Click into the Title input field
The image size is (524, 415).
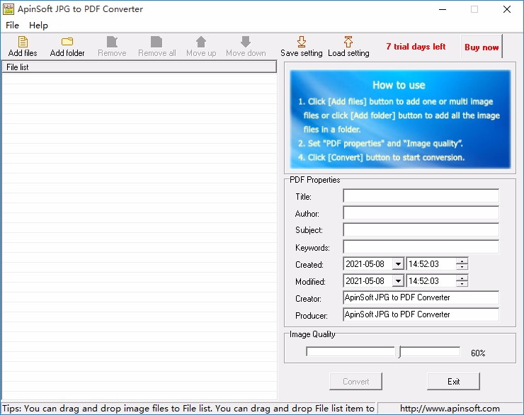(x=421, y=195)
